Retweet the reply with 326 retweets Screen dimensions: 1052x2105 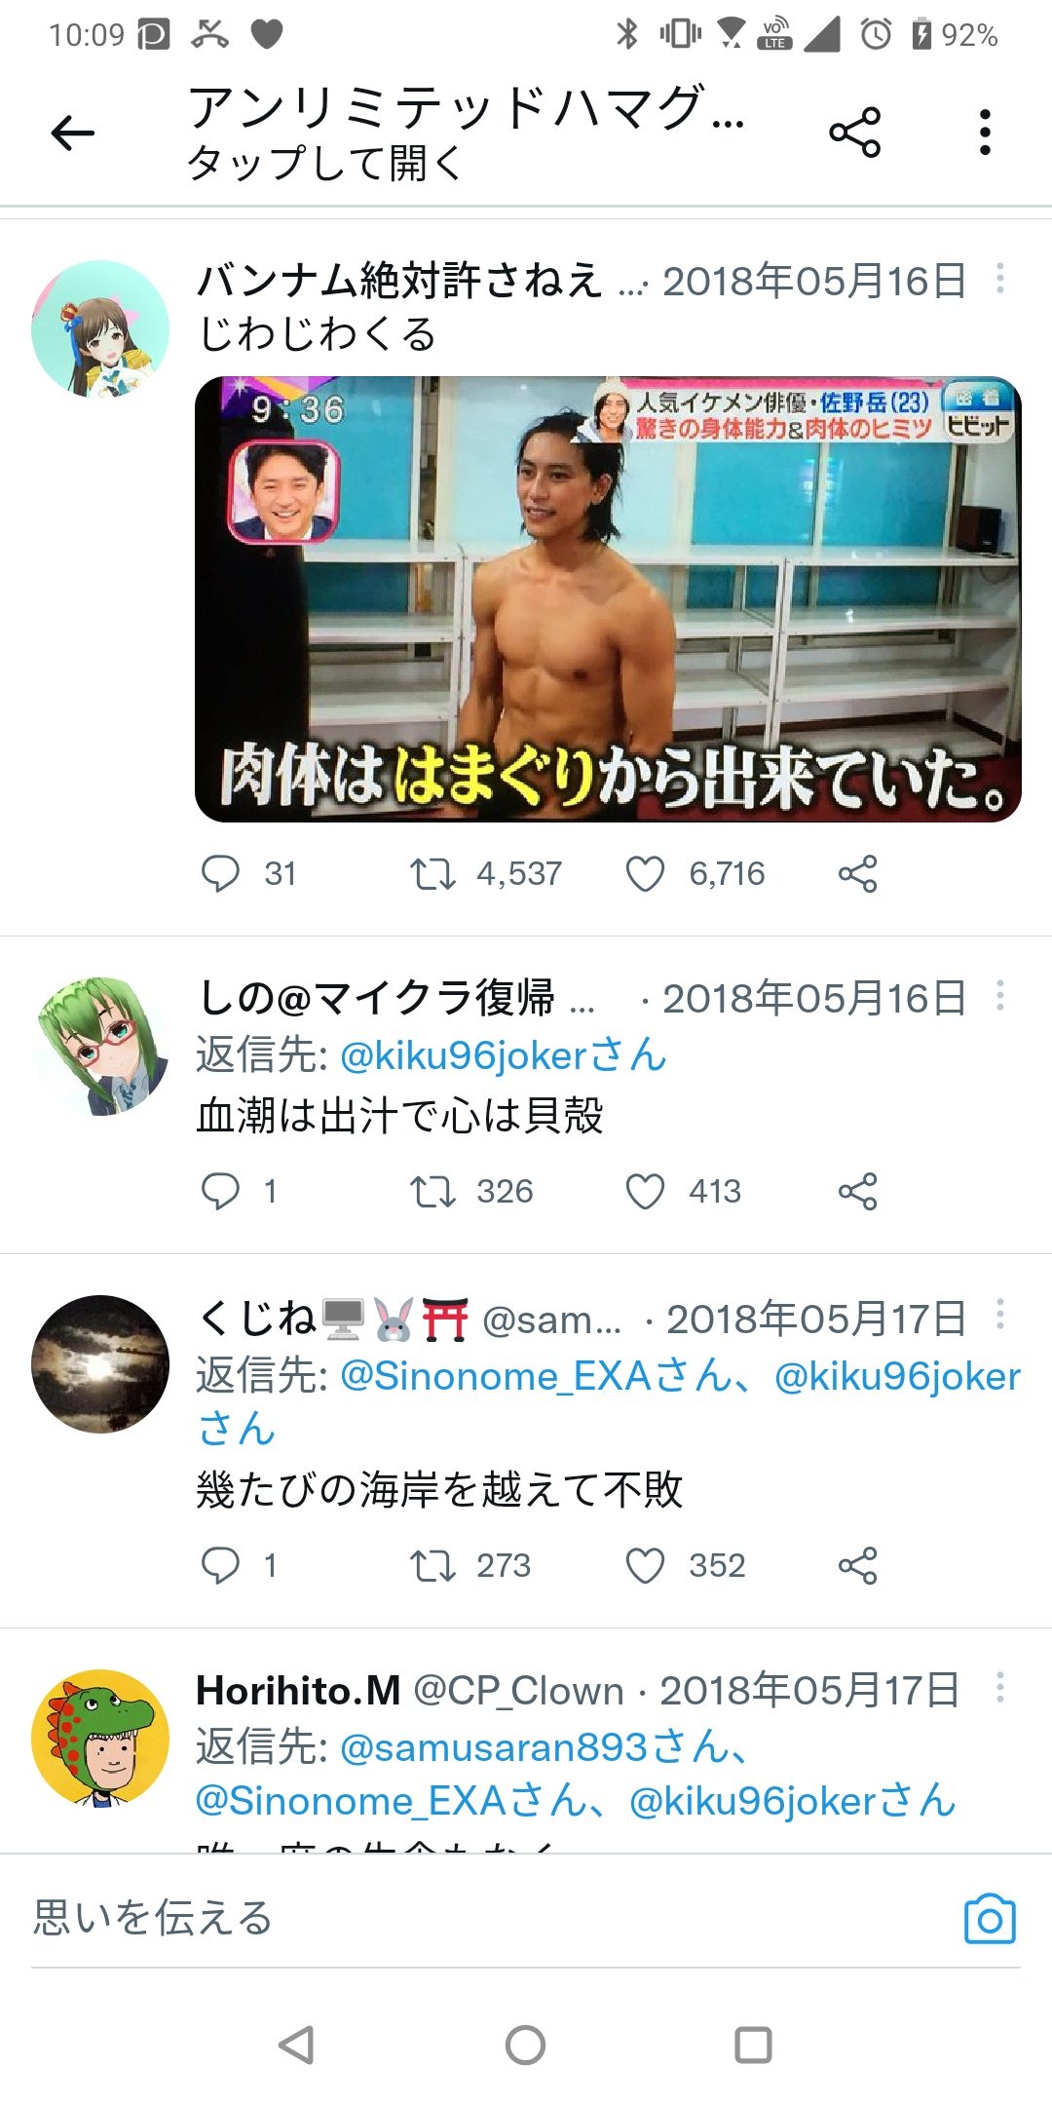point(432,1192)
